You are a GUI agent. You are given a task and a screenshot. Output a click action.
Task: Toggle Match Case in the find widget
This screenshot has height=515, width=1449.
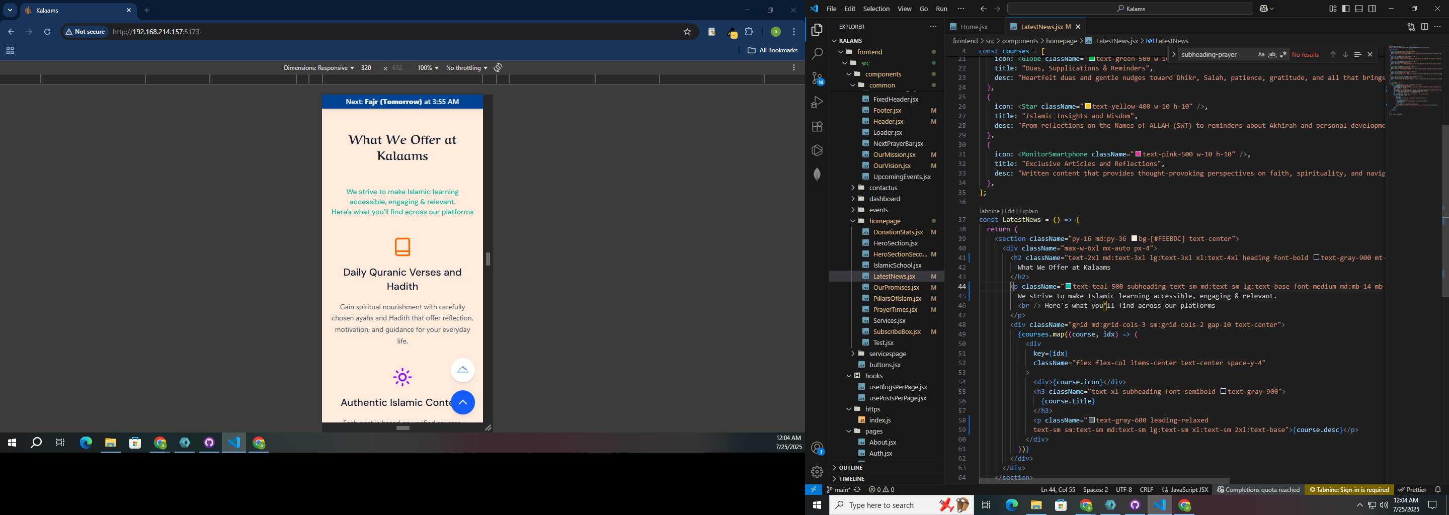pyautogui.click(x=1261, y=54)
